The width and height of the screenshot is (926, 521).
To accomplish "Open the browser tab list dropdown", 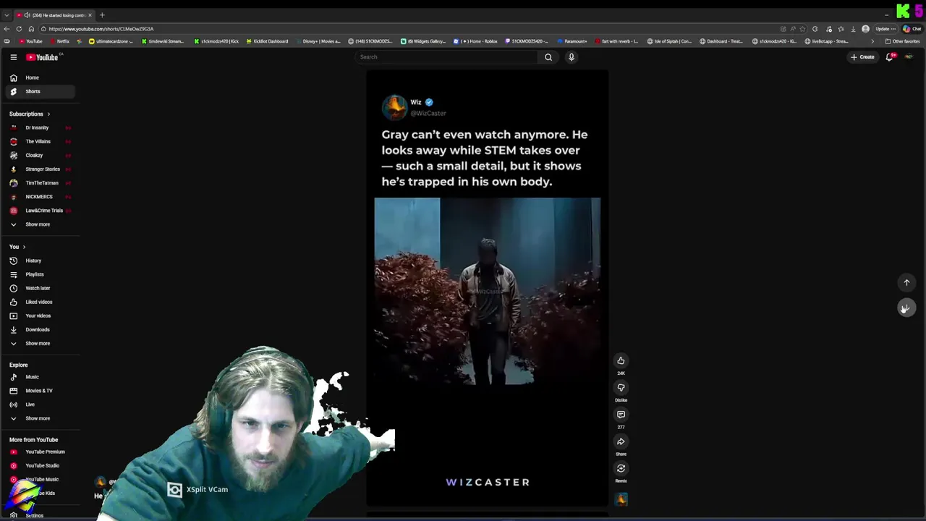I will point(7,15).
